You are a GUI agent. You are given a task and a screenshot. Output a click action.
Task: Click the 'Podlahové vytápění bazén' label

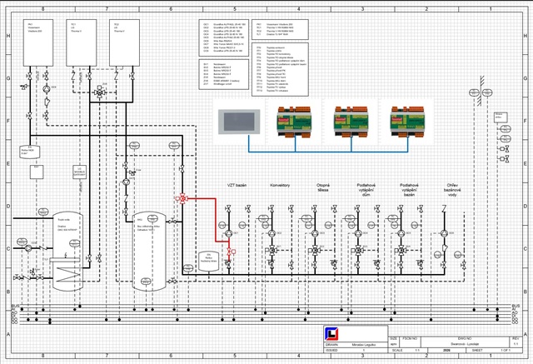409,190
